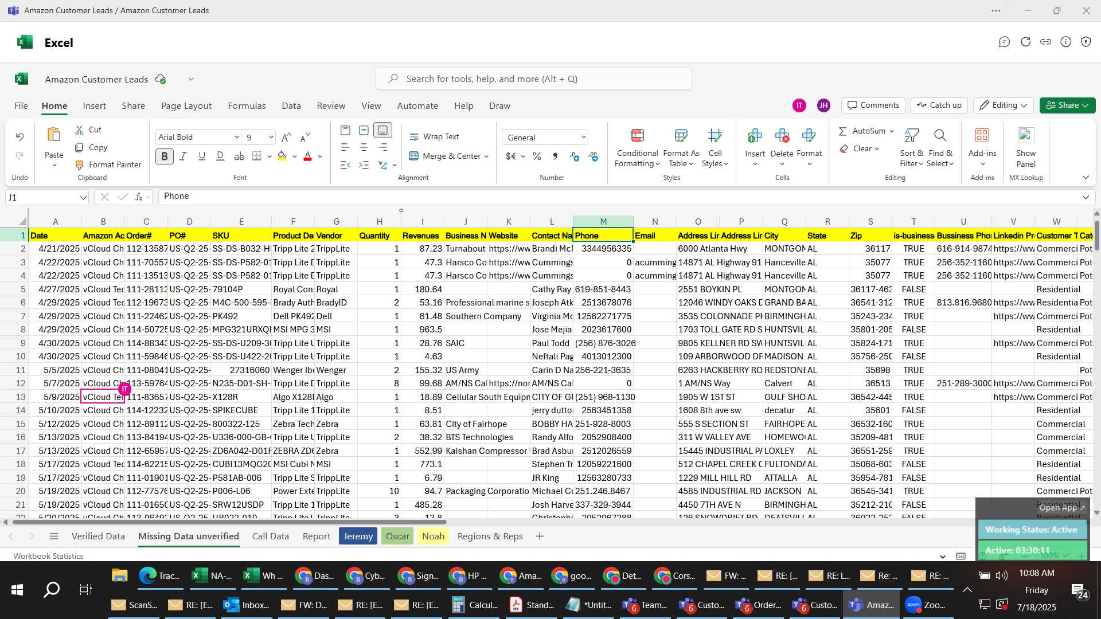Image resolution: width=1101 pixels, height=619 pixels.
Task: Click the Catch up button
Action: click(x=939, y=105)
